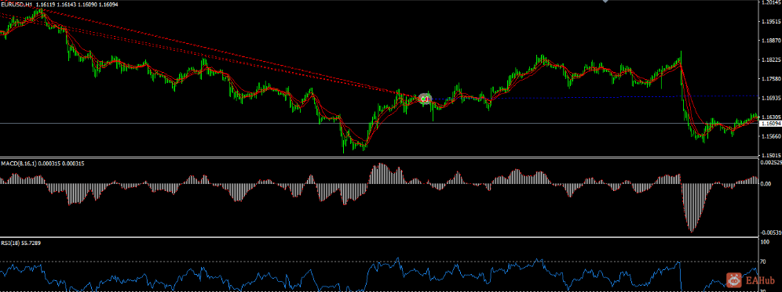Click the deepest MACD histogram spike

[691, 207]
